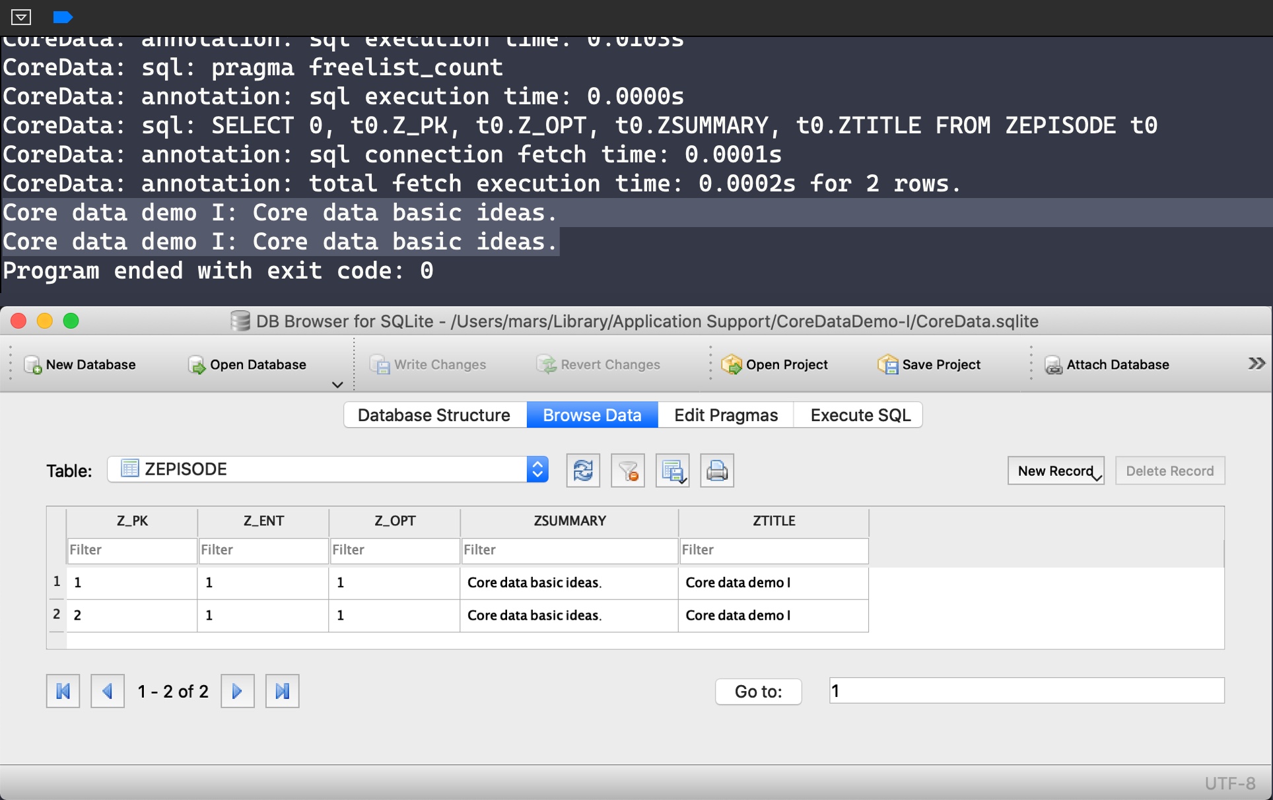
Task: Click the SELECT sql line in the console
Action: click(x=580, y=125)
